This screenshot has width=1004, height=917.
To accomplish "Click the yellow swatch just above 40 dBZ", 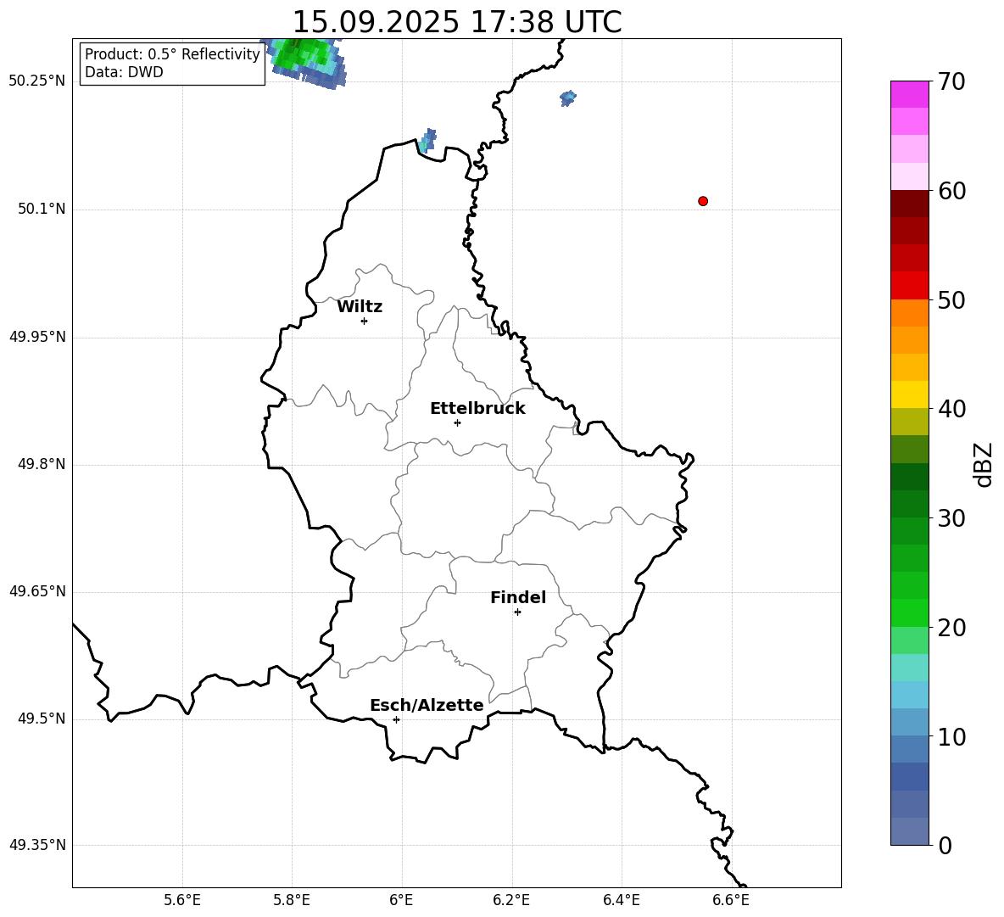I will [x=909, y=394].
